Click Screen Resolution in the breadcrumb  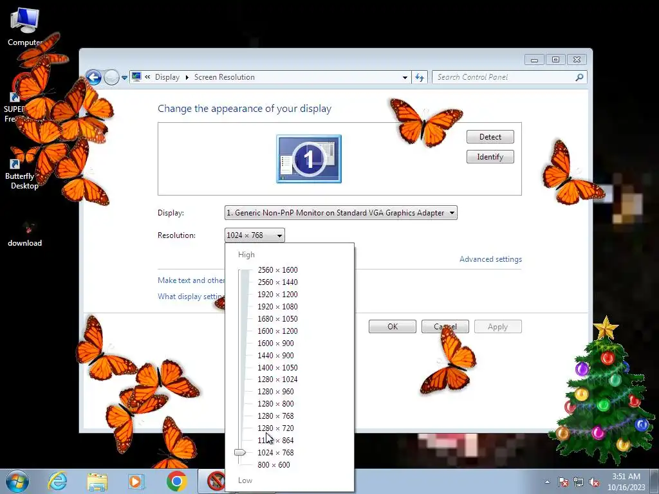[x=225, y=77]
